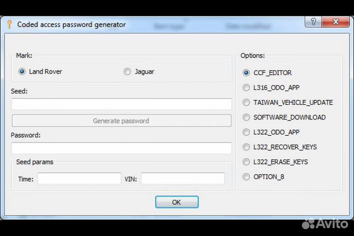Click the key icon in the title bar
This screenshot has width=354, height=236.
9,24
